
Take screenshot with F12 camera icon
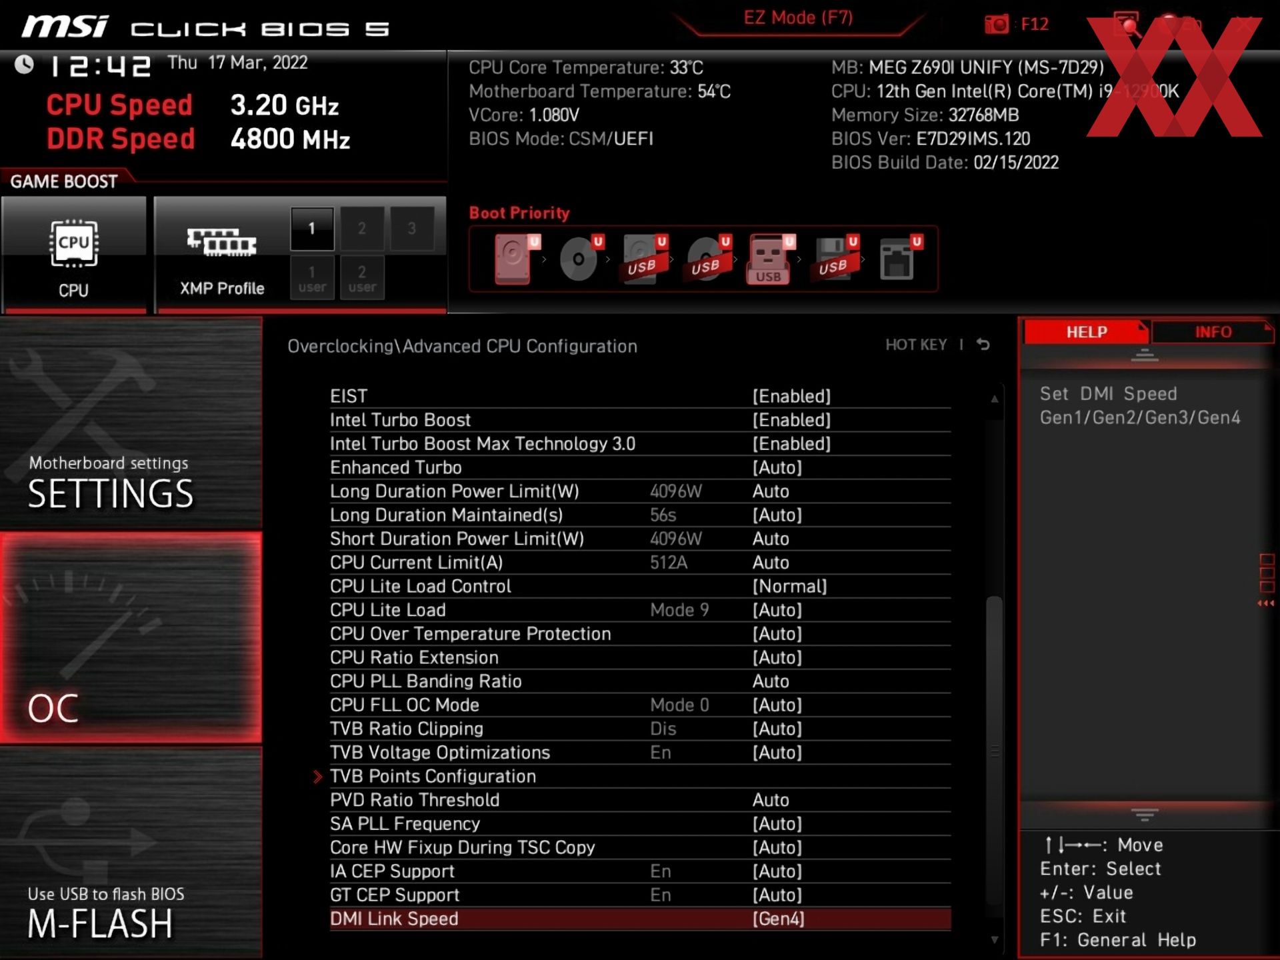pyautogui.click(x=997, y=25)
